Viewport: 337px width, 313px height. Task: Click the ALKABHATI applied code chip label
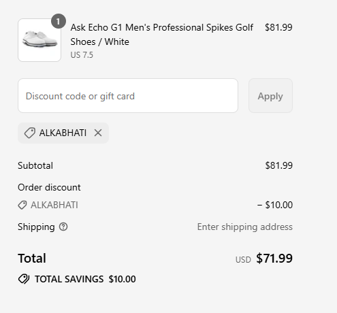[x=63, y=133]
